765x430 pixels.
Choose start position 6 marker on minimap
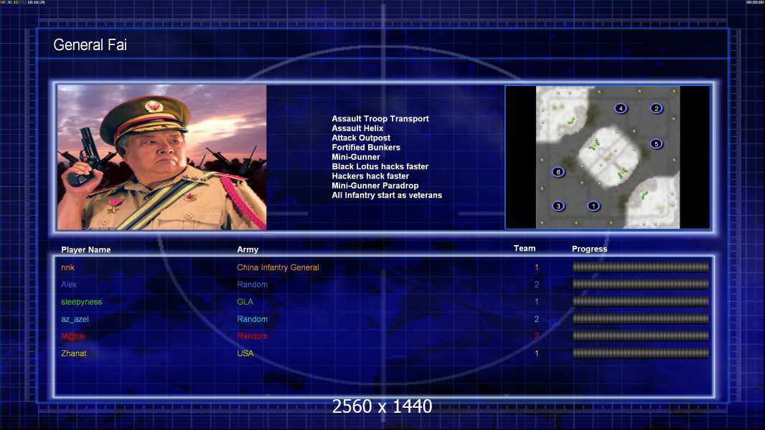558,172
